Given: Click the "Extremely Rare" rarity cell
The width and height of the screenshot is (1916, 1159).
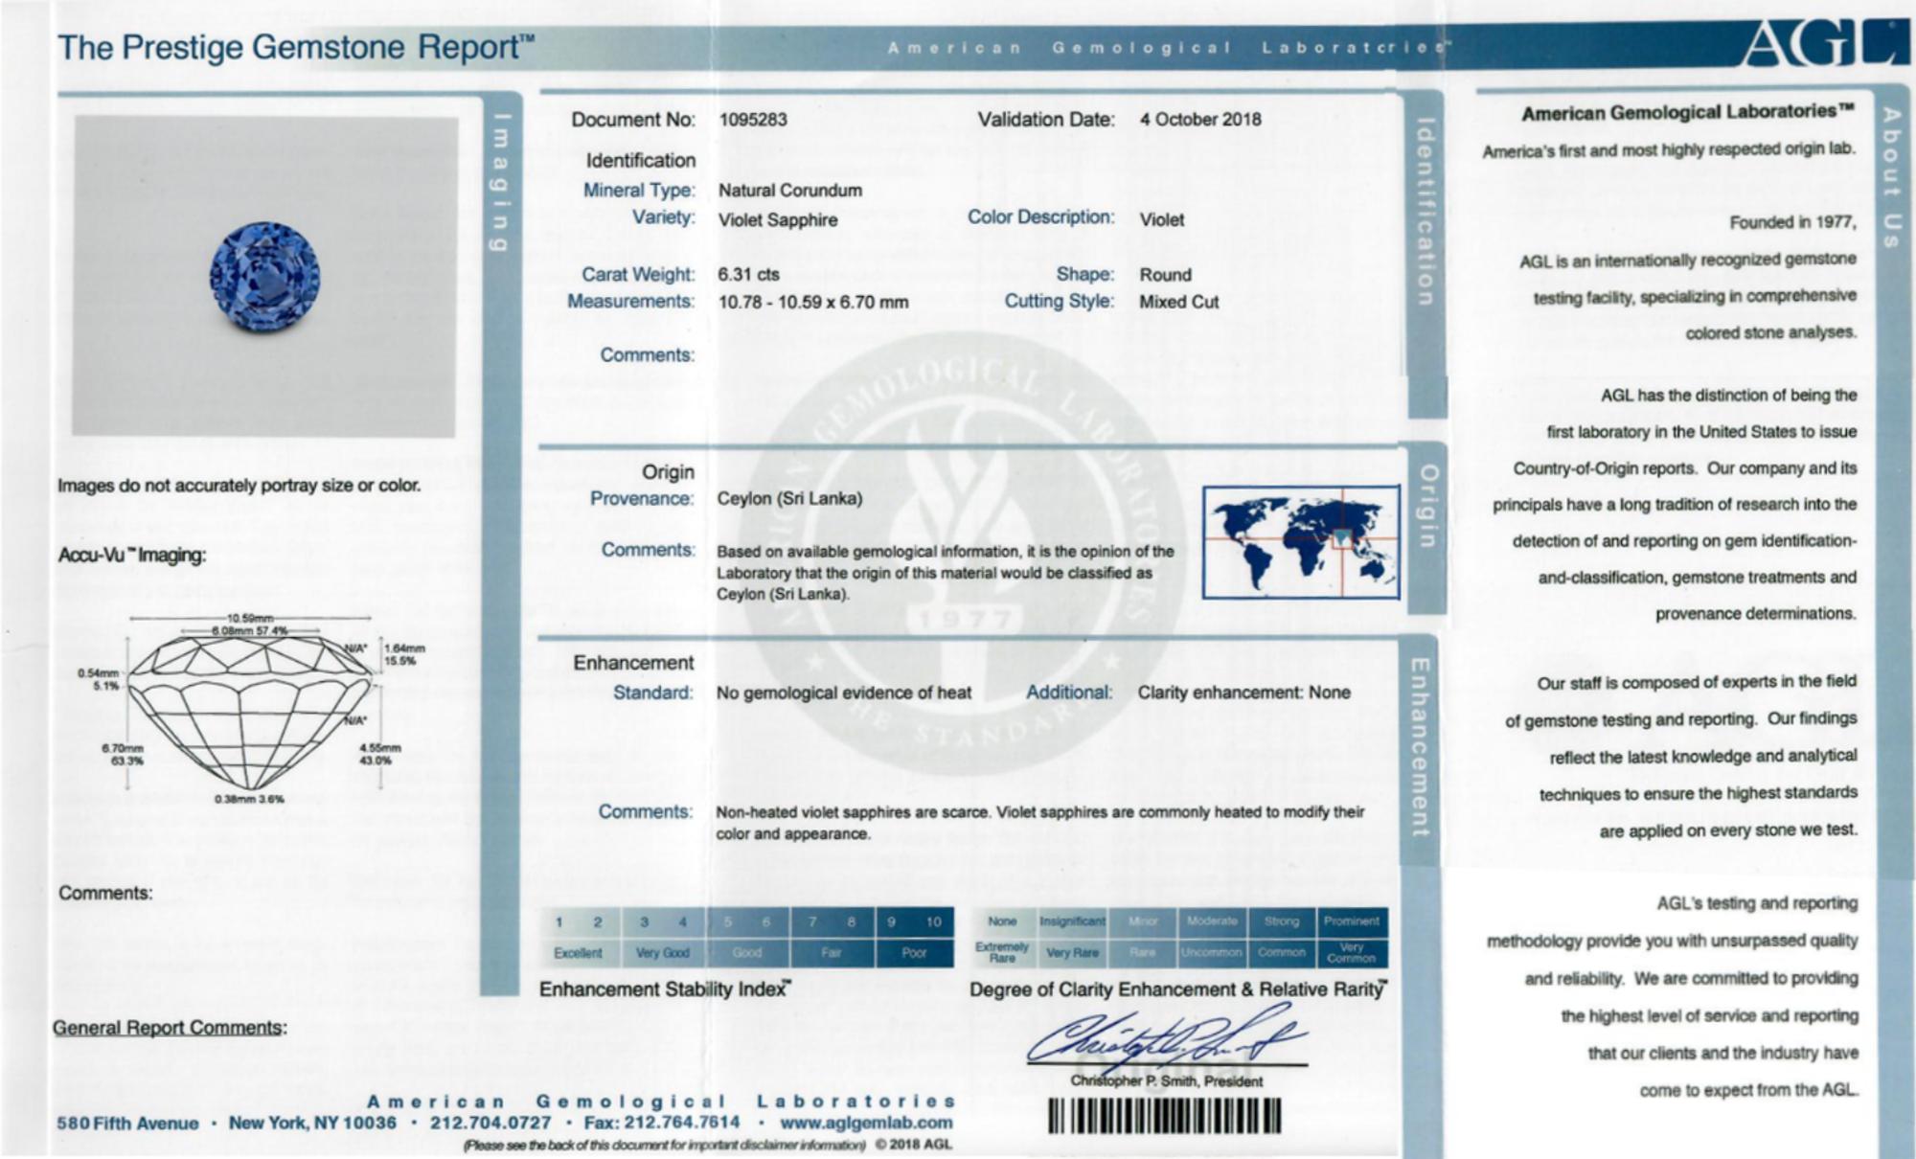Looking at the screenshot, I should [x=1003, y=953].
